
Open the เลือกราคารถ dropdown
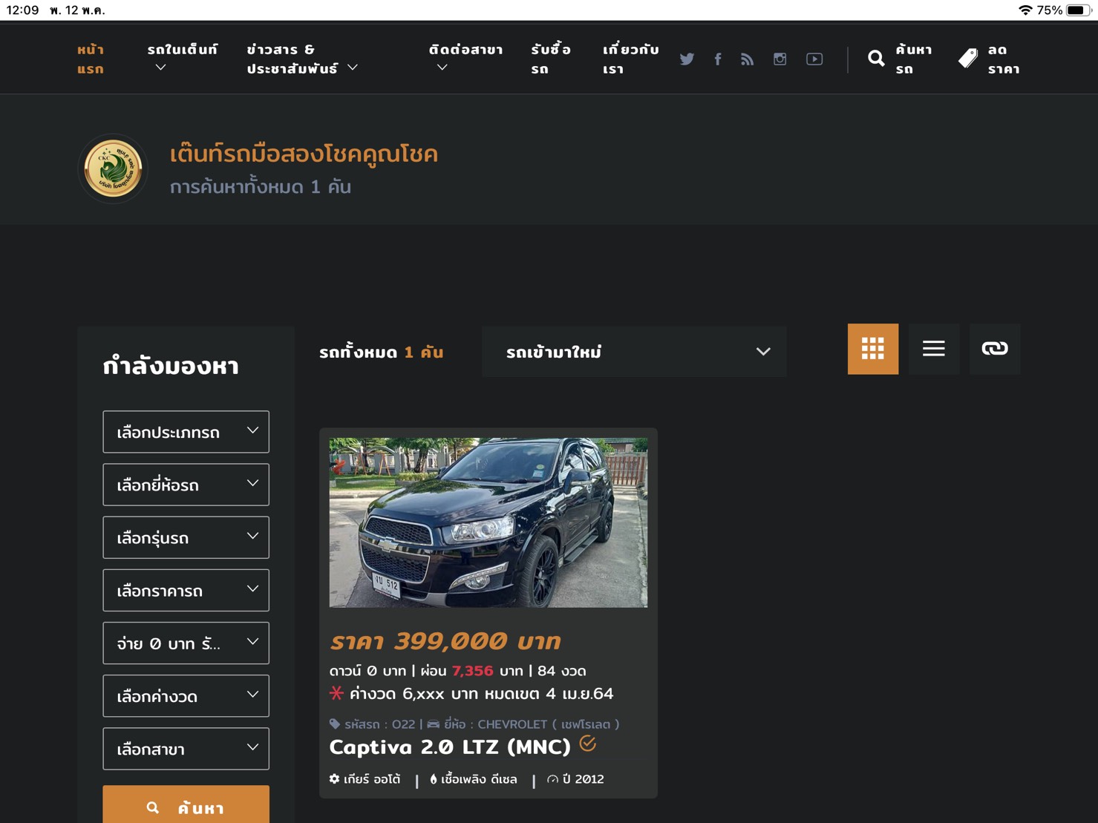tap(186, 590)
